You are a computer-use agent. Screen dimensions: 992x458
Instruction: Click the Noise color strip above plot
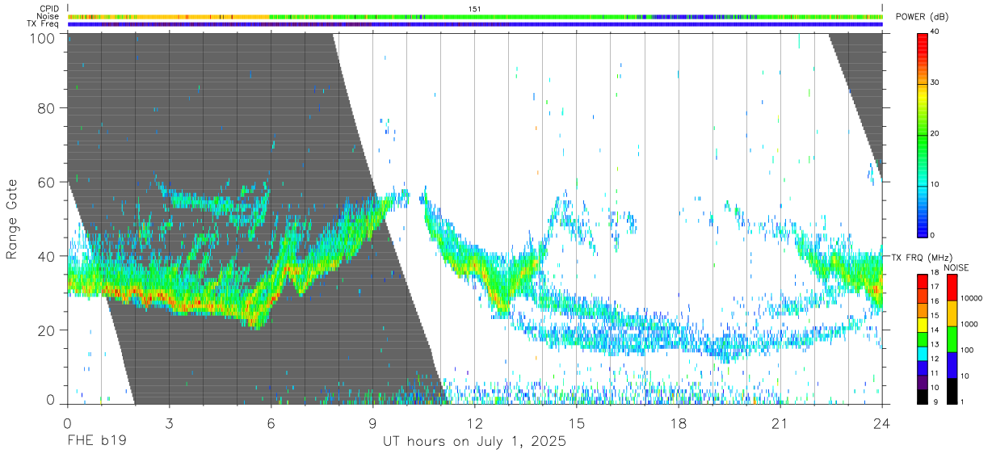pyautogui.click(x=475, y=16)
